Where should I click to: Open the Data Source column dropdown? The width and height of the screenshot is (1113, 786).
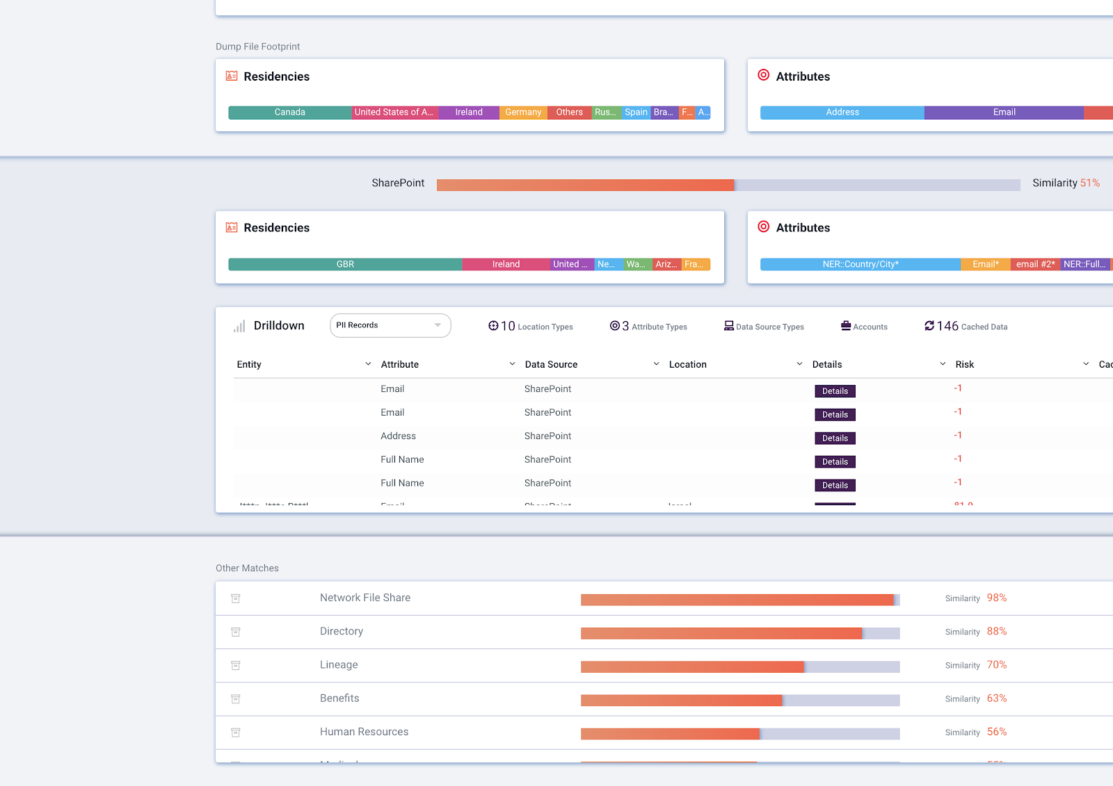pyautogui.click(x=656, y=363)
